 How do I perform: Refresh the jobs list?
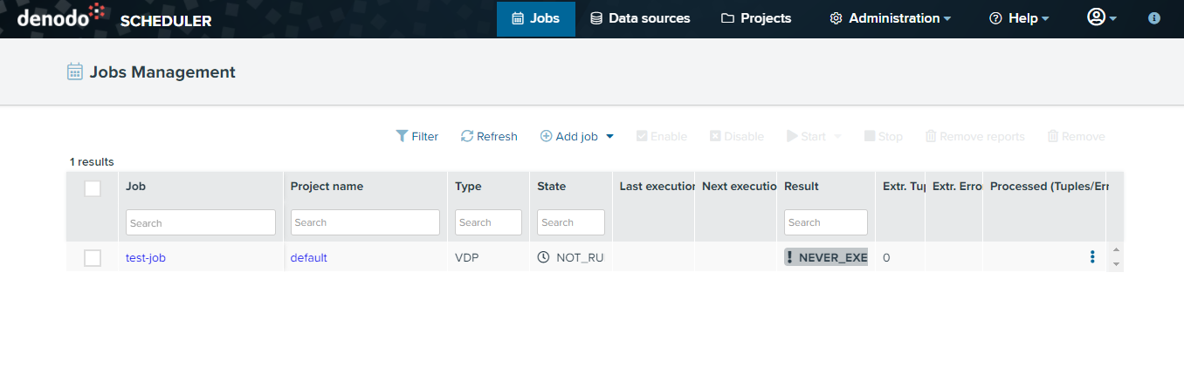[x=489, y=136]
